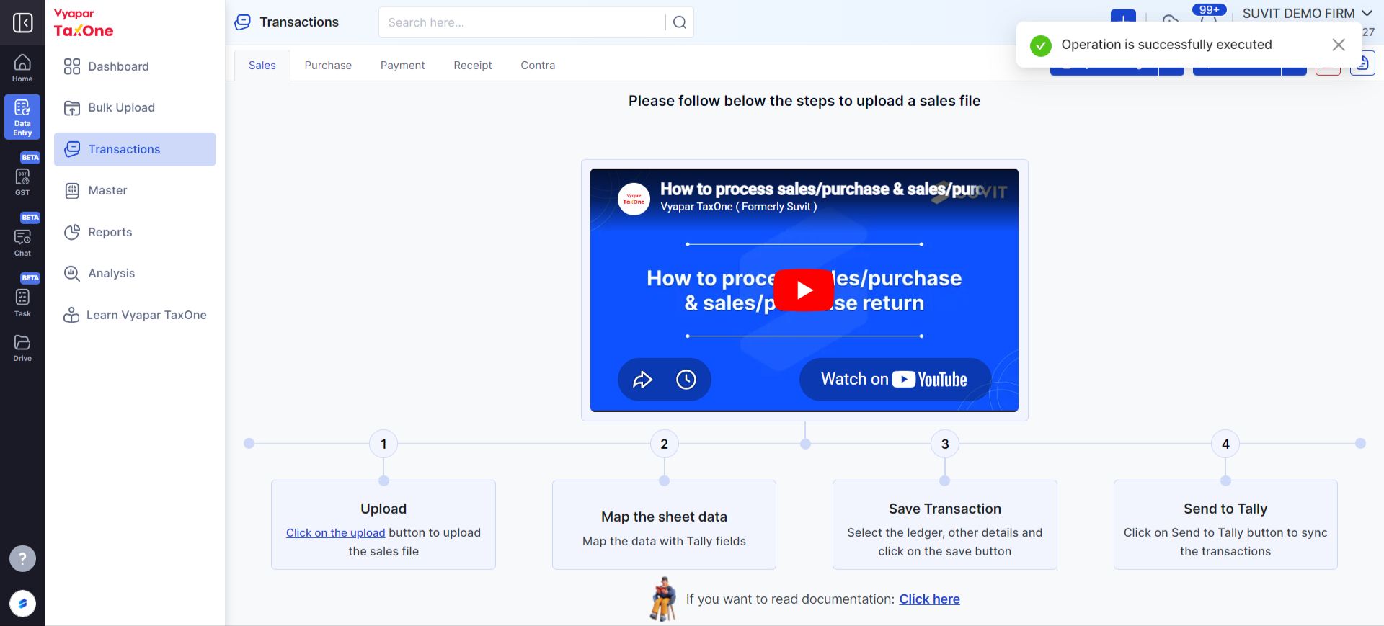
Task: Dismiss the success notification
Action: (1339, 45)
